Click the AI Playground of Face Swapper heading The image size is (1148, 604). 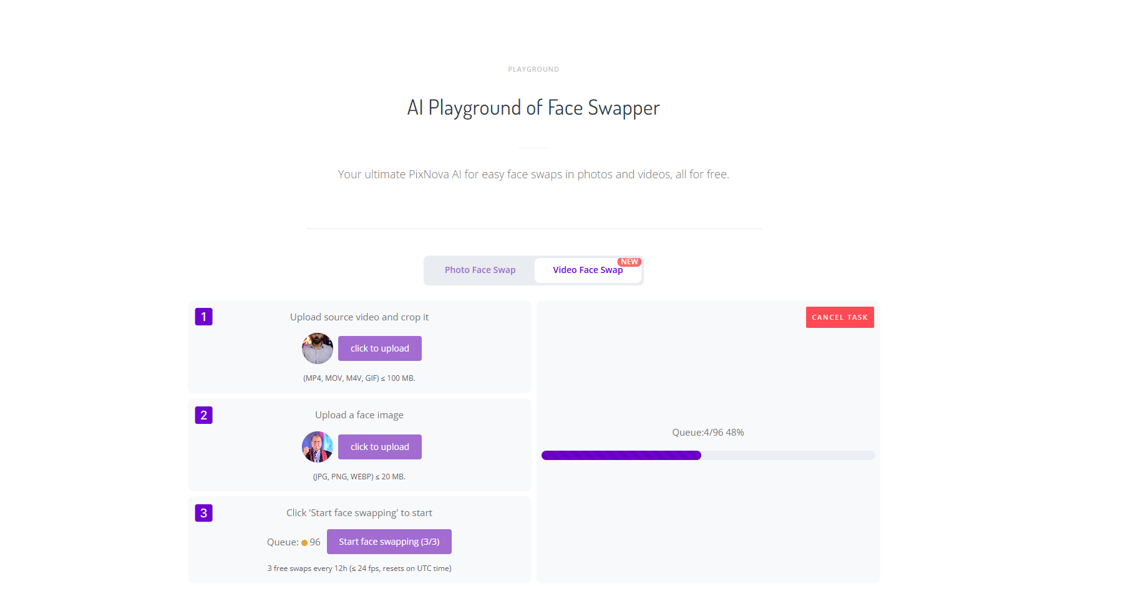(533, 108)
